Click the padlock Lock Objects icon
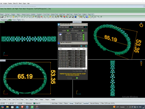This screenshot has height=109, width=145. click(x=56, y=17)
